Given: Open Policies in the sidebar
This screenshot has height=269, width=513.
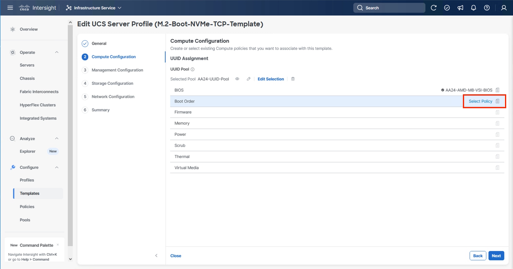Looking at the screenshot, I should click(x=27, y=207).
